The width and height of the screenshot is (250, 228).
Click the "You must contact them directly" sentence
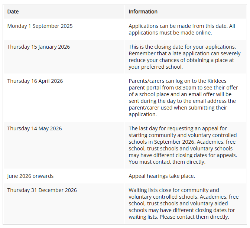click(167, 162)
